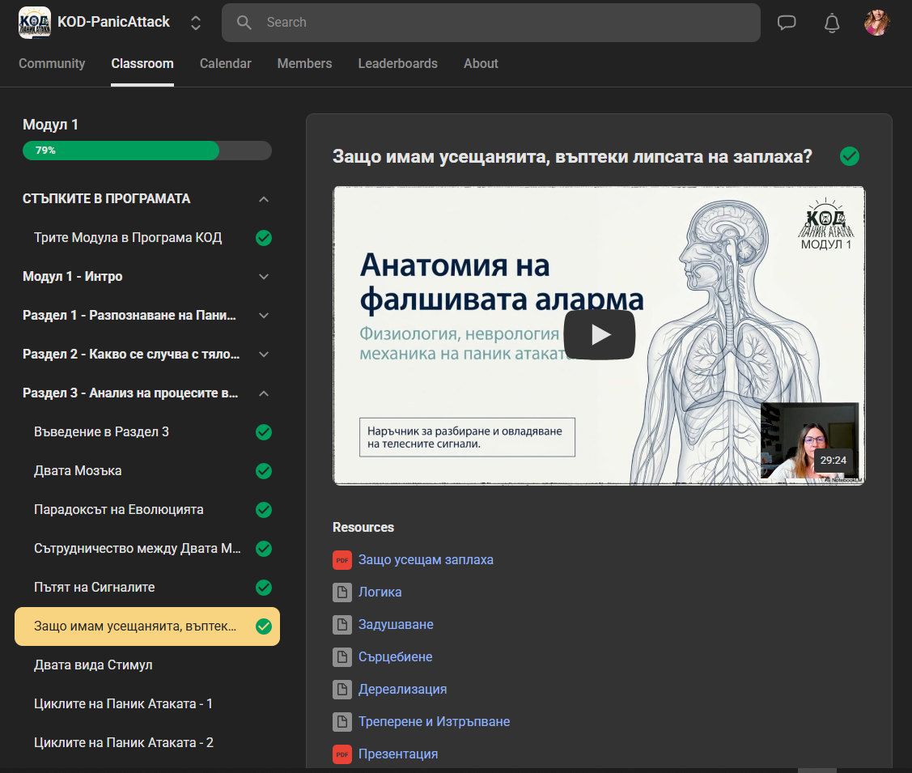Open the About tab
The height and width of the screenshot is (773, 912).
coord(481,63)
